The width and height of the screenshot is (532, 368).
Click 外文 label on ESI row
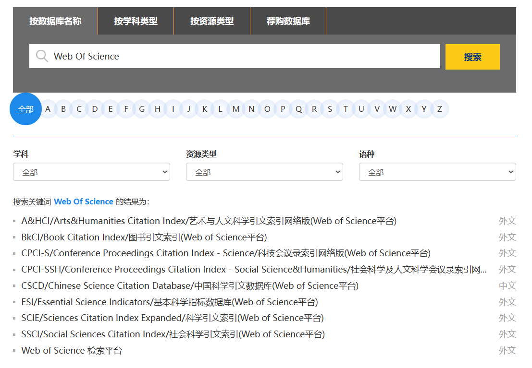(x=507, y=302)
